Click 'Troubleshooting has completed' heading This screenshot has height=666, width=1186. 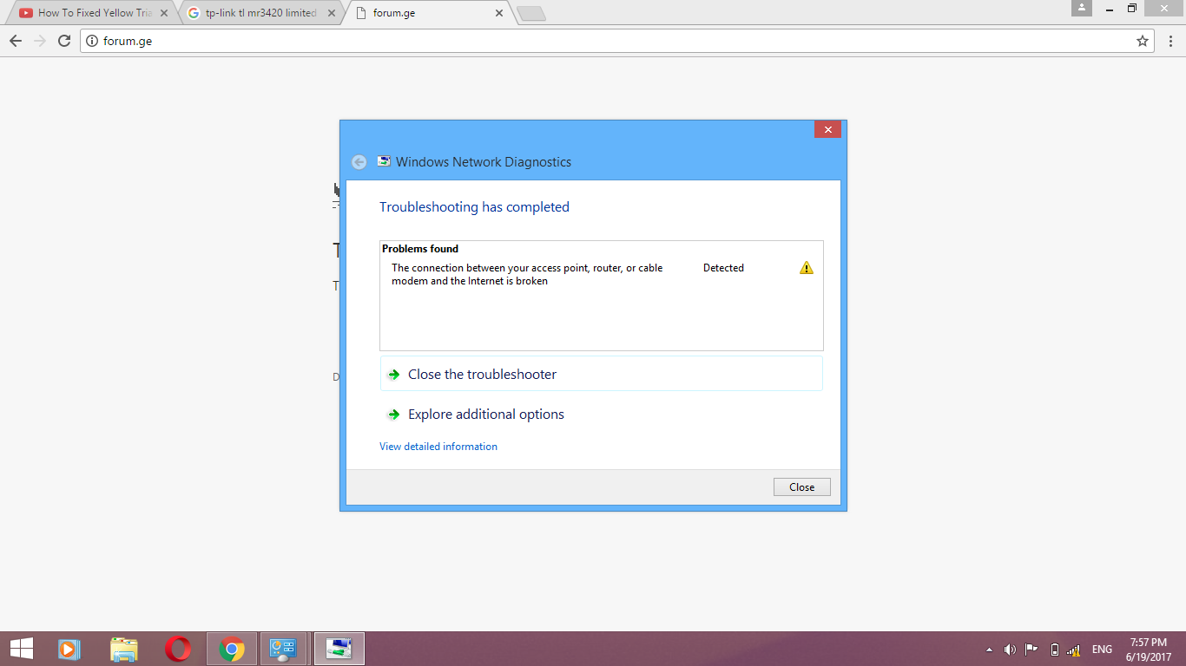(474, 207)
